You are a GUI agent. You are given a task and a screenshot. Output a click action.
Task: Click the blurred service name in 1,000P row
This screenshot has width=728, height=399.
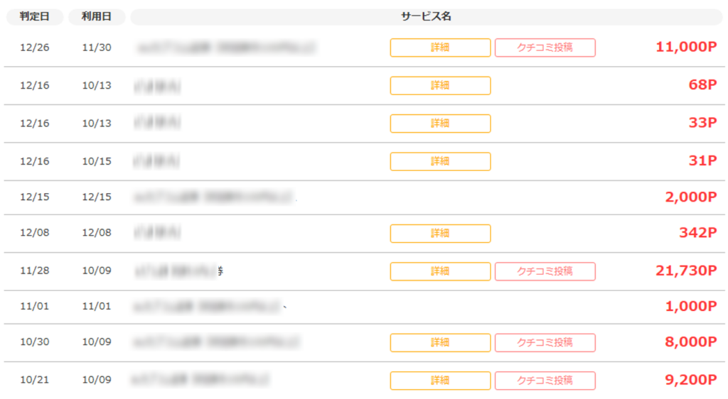point(208,307)
